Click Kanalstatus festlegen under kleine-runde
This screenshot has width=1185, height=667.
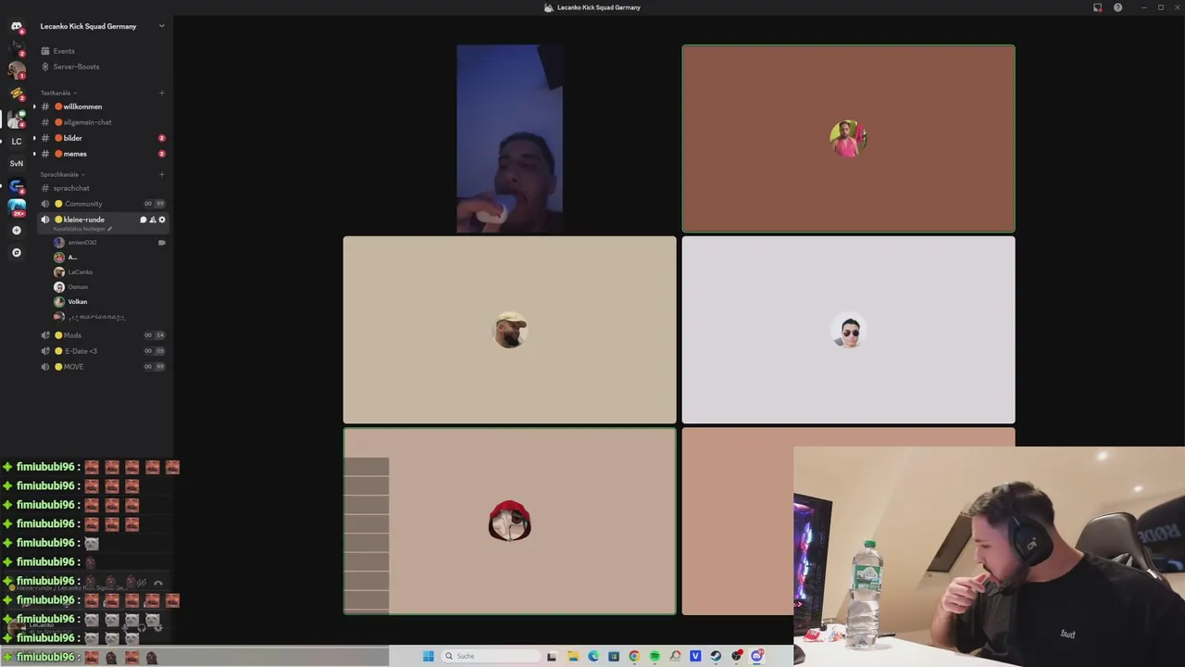82,229
